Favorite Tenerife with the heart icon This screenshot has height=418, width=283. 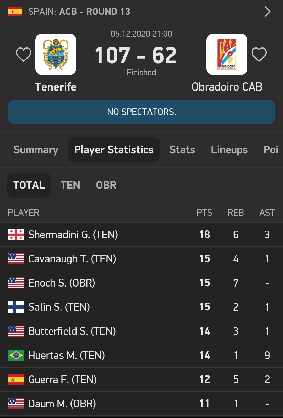point(24,55)
